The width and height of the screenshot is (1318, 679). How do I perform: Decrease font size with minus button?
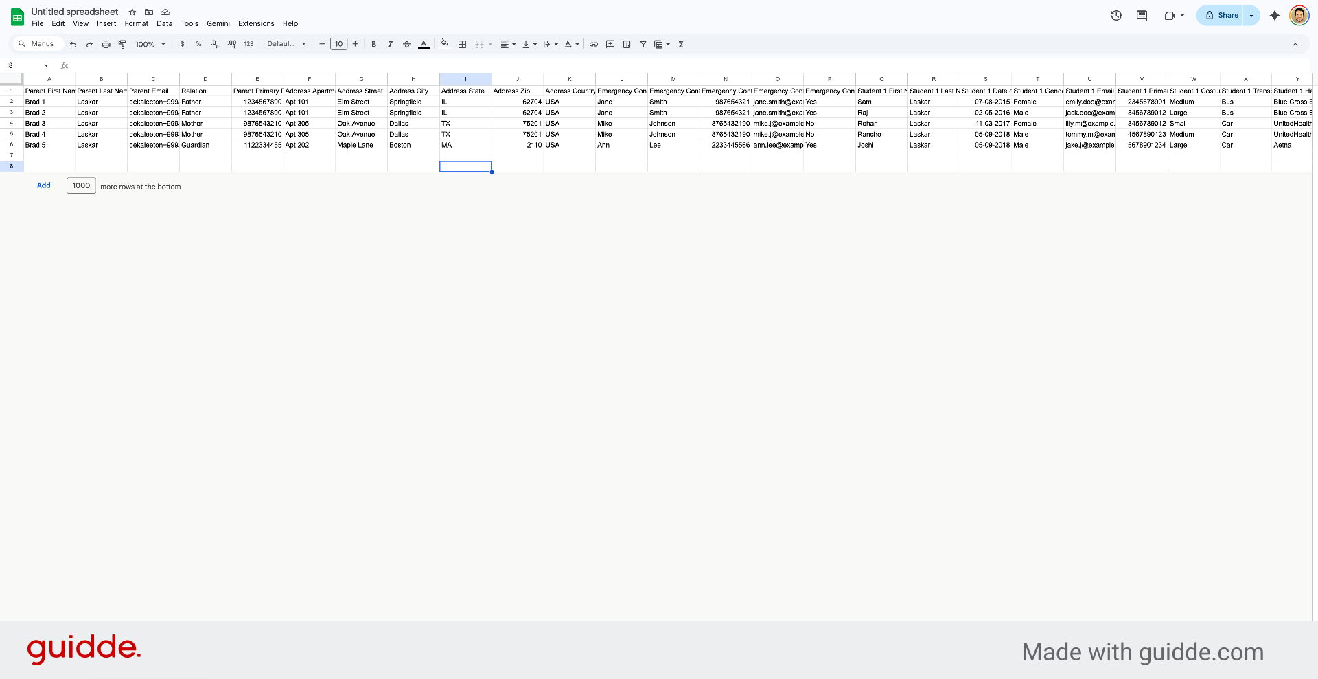pyautogui.click(x=322, y=44)
